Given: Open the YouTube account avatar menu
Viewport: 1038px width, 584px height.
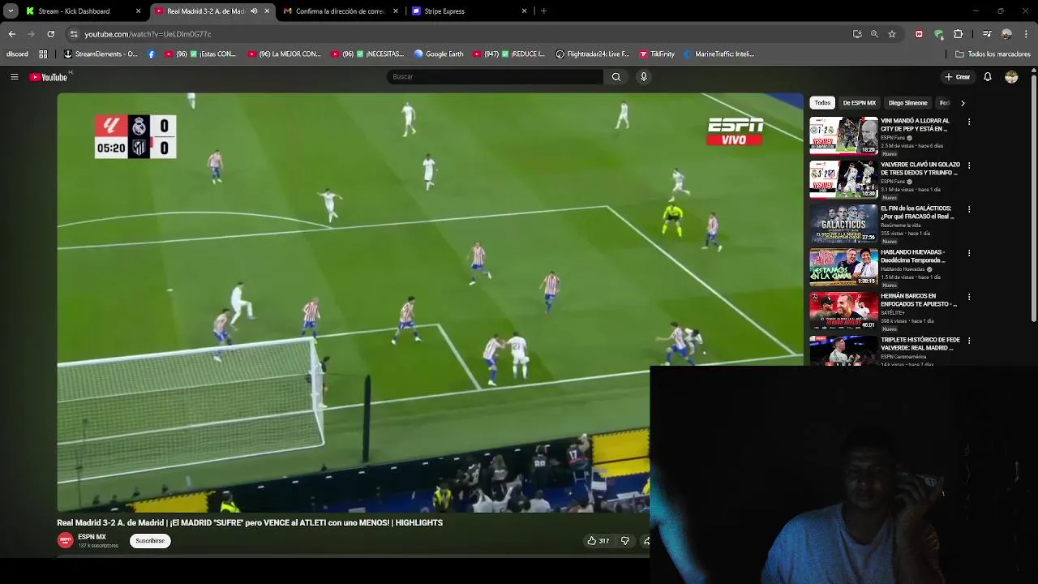Looking at the screenshot, I should click(x=1011, y=77).
